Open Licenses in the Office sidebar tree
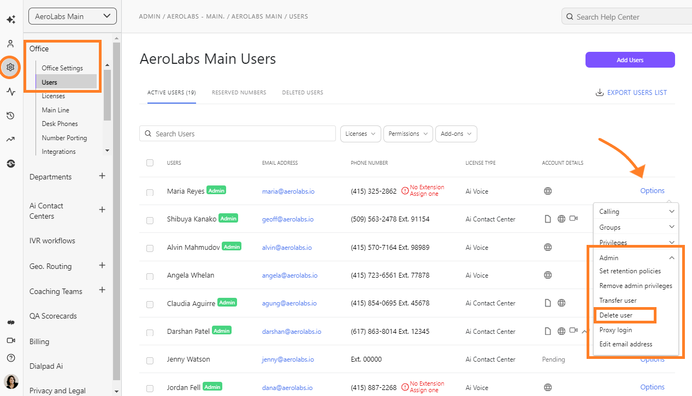The width and height of the screenshot is (692, 396). tap(54, 96)
